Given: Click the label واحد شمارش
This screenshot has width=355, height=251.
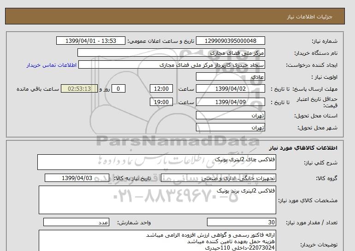Looking at the screenshot, I should click(x=134, y=223).
